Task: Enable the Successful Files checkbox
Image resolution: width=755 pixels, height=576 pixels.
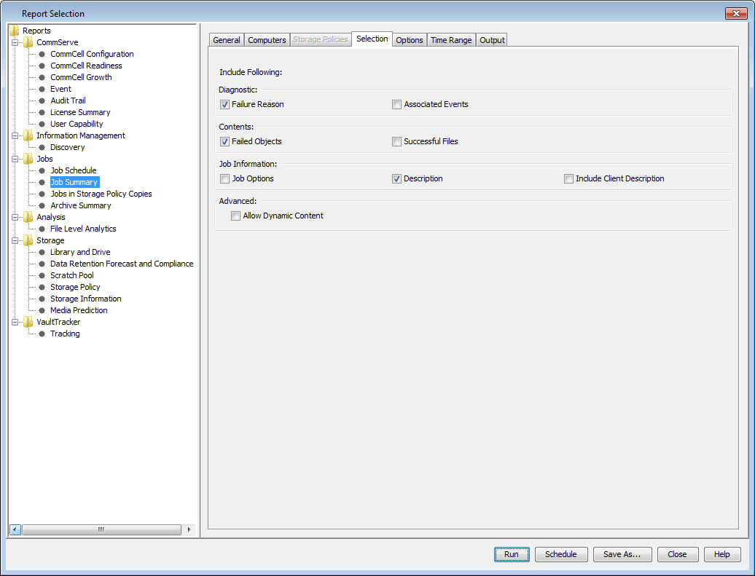Action: tap(396, 141)
